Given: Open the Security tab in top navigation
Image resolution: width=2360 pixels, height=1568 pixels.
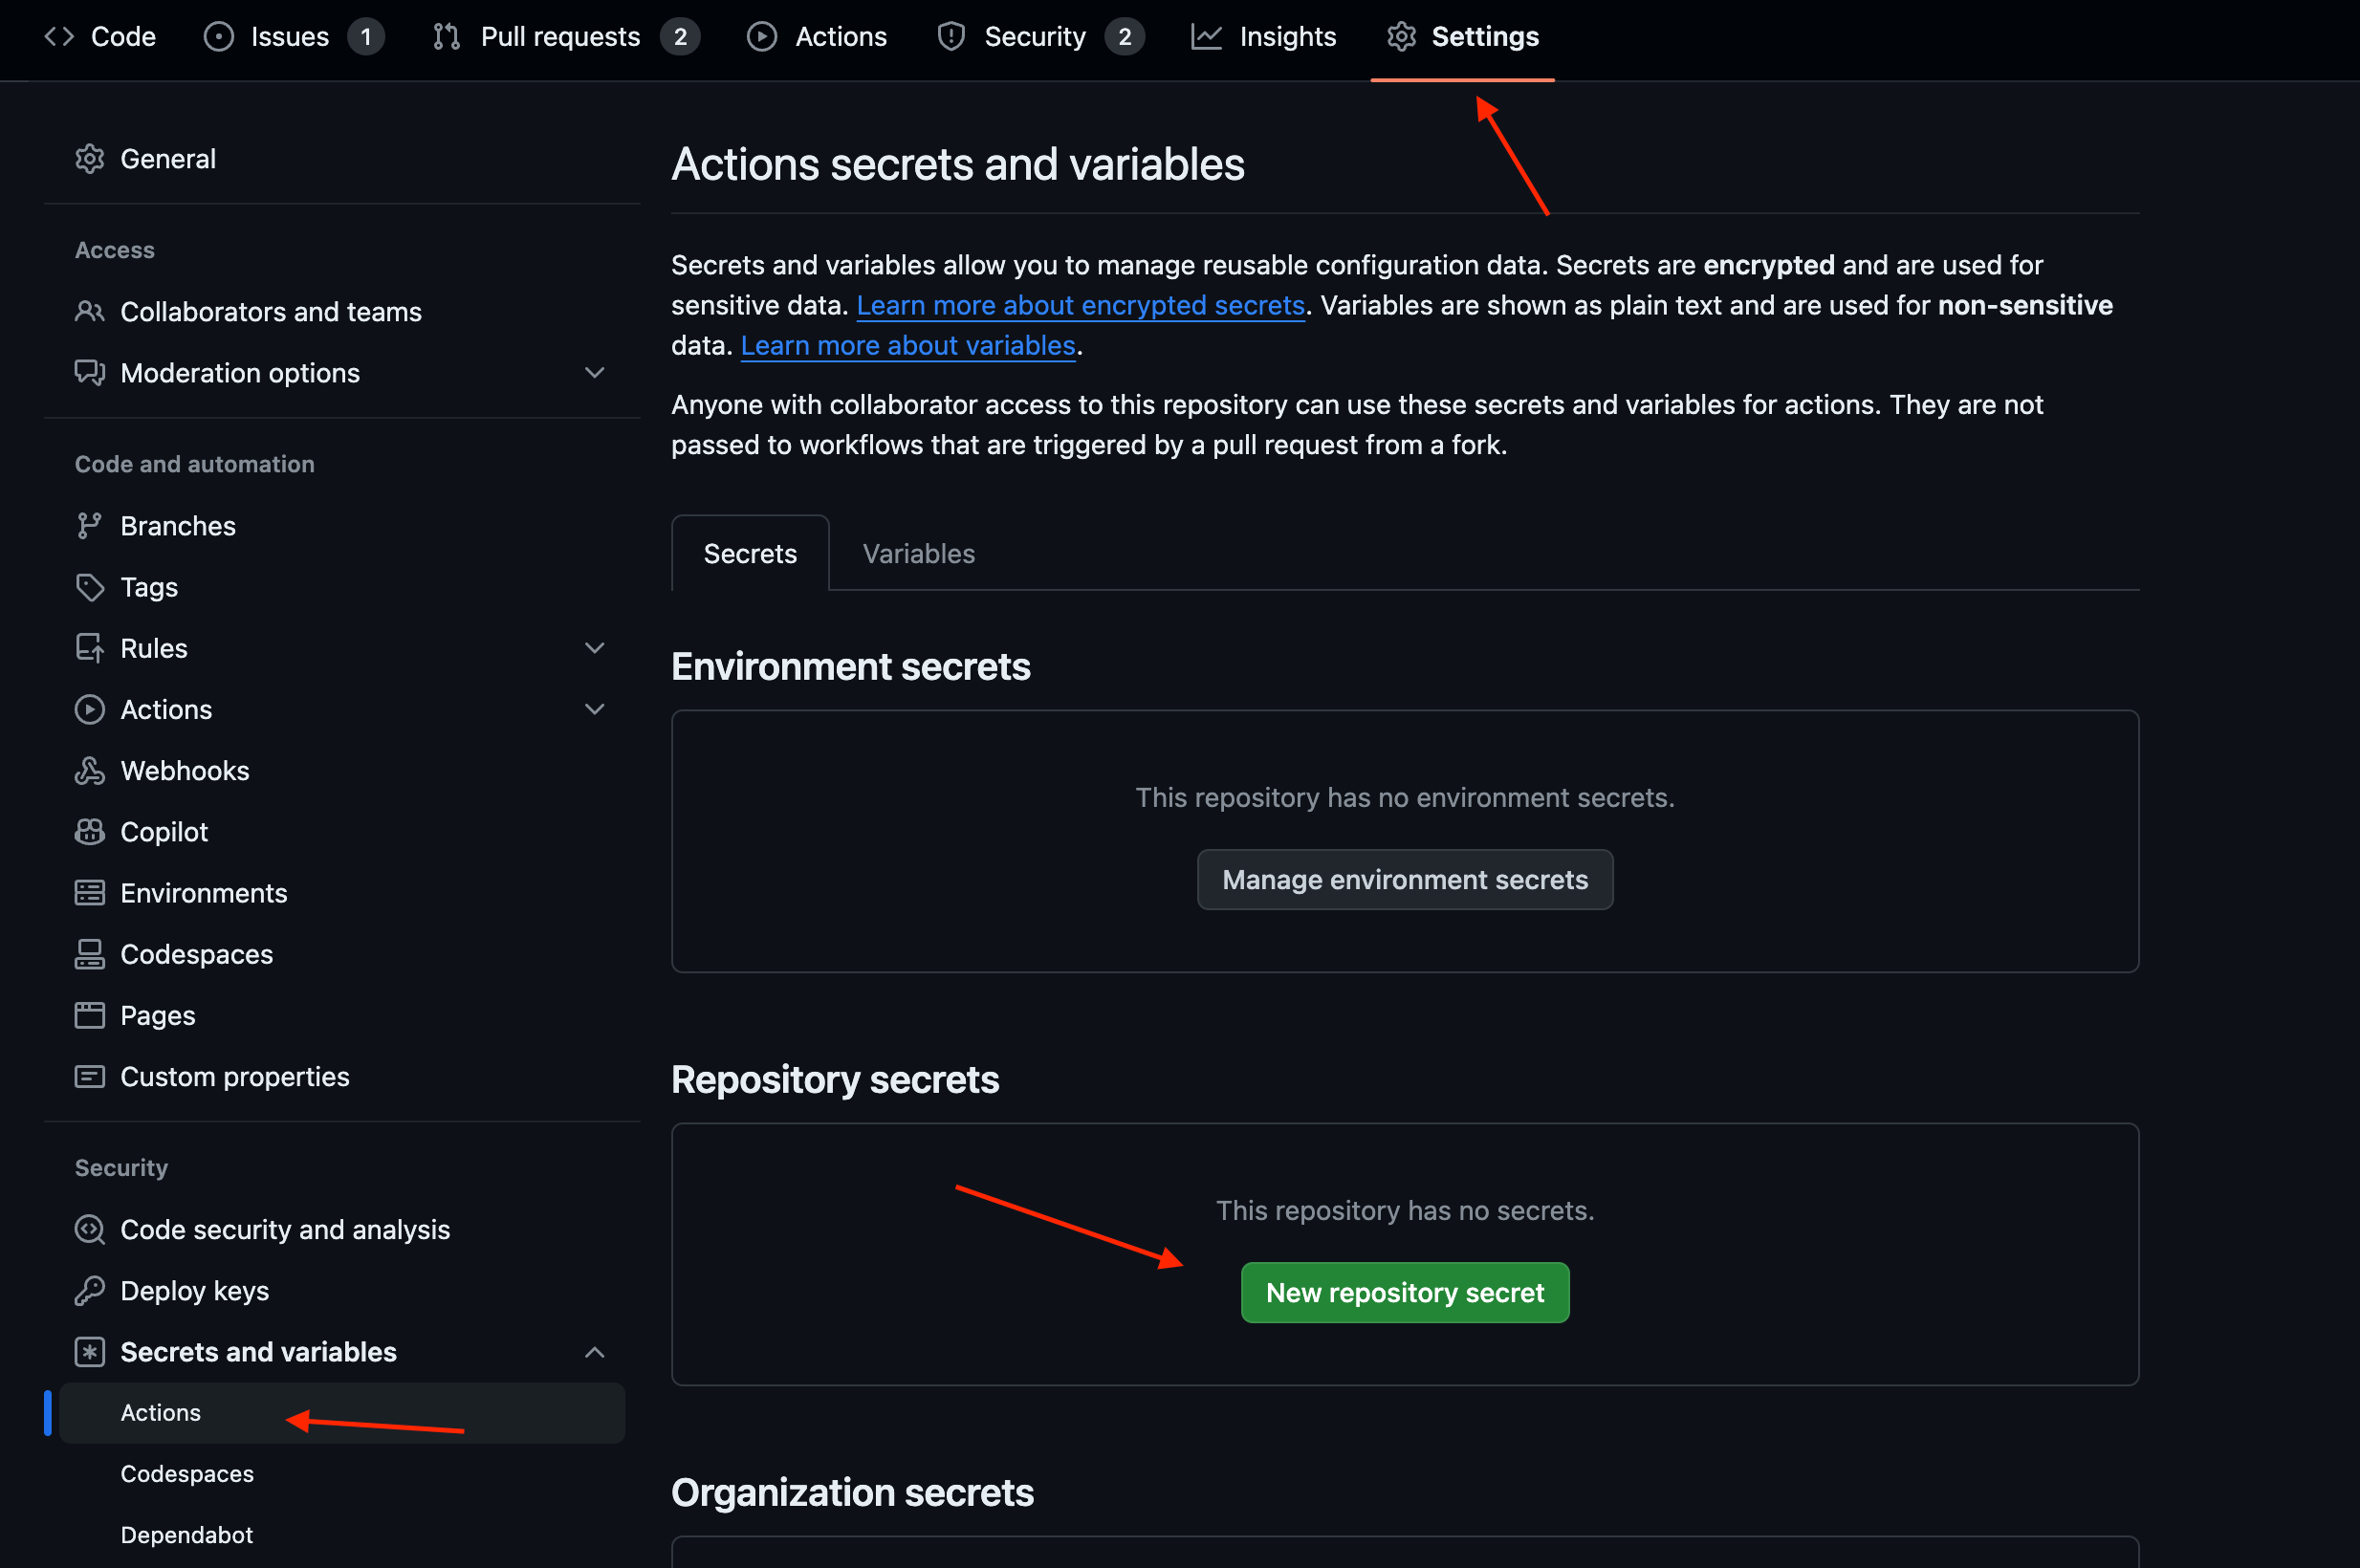Looking at the screenshot, I should [x=1034, y=37].
